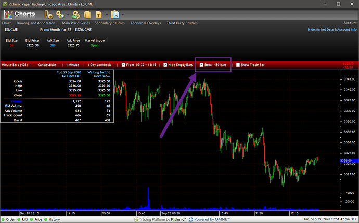Click the Market Mode Open status
Image resolution: width=359 pixels, height=223 pixels.
[94, 45]
